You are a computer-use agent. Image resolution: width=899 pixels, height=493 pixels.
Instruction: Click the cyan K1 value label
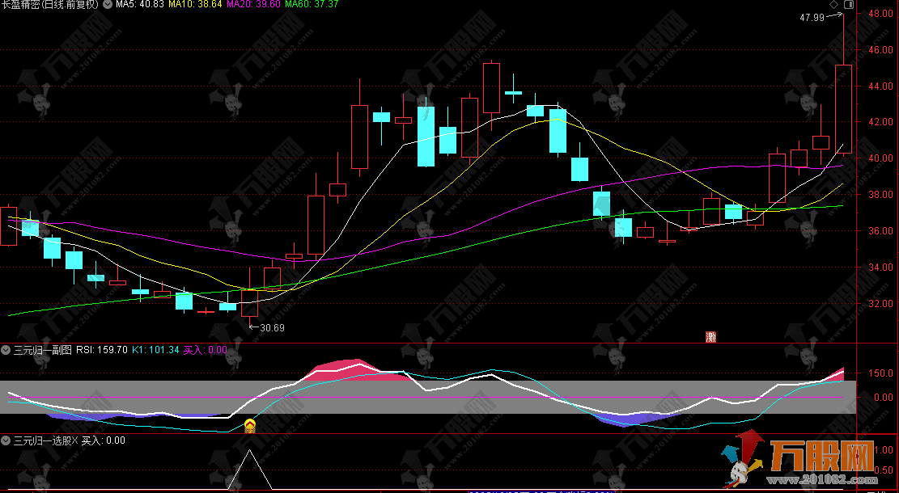point(155,350)
